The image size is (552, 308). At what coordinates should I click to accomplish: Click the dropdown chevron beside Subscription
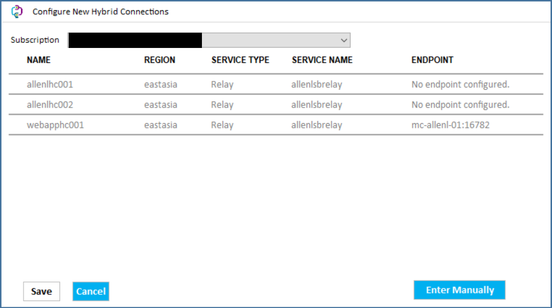pyautogui.click(x=344, y=40)
